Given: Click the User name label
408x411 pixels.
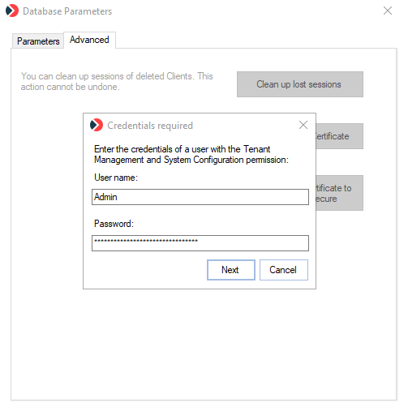Looking at the screenshot, I should tap(116, 178).
